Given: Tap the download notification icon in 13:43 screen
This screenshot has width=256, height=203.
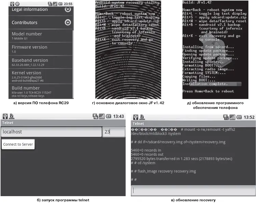Looking at the screenshot, I should pyautogui.click(x=11, y=116).
